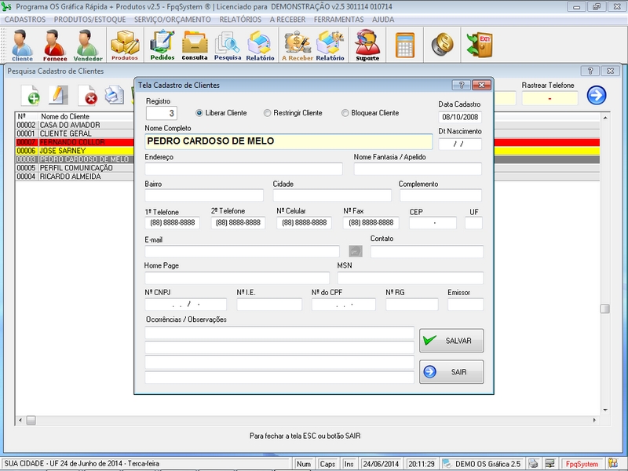Open the FERRAMENTAS menu

pyautogui.click(x=338, y=19)
